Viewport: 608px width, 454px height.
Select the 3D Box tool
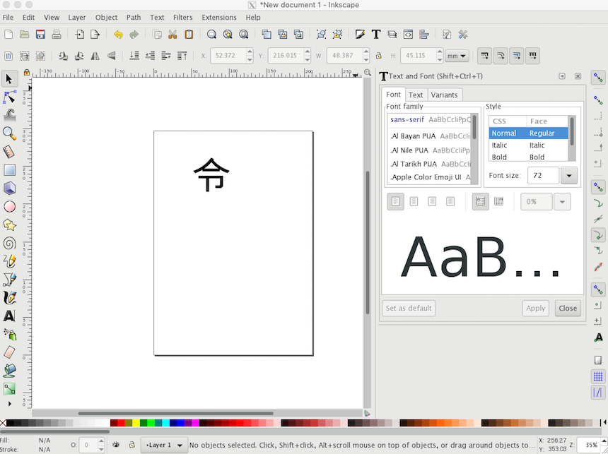[9, 189]
